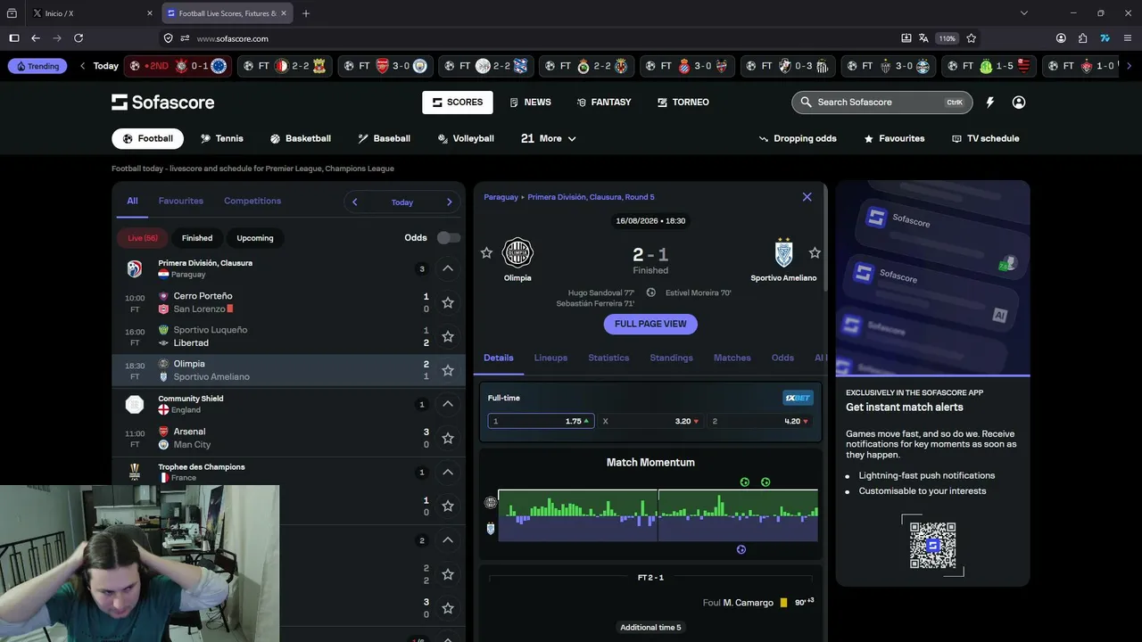Image resolution: width=1142 pixels, height=642 pixels.
Task: Expand the 21 More sports dropdown
Action: (549, 138)
